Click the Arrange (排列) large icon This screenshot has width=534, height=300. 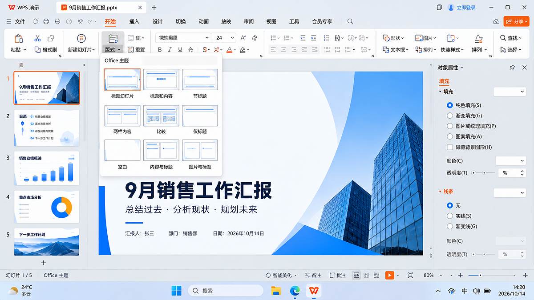(x=478, y=38)
